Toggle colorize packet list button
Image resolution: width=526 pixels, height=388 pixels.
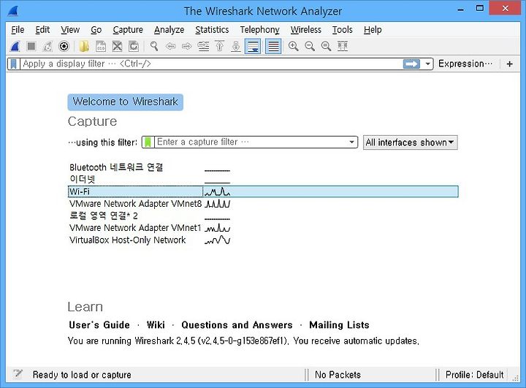coord(273,46)
